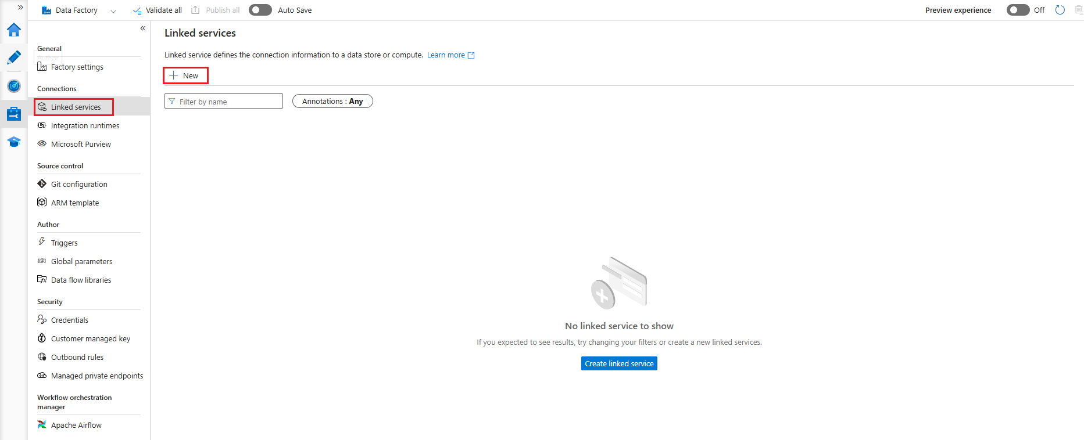
Task: Click the Data Factory icon
Action: tap(46, 10)
